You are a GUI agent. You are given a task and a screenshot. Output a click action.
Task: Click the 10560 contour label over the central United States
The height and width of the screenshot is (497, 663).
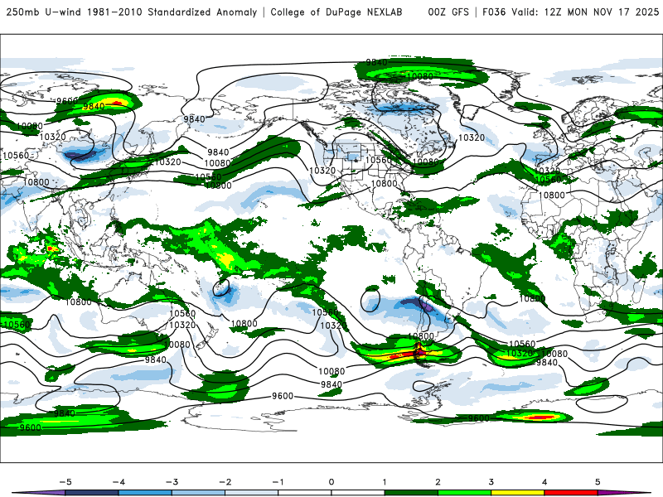point(379,160)
